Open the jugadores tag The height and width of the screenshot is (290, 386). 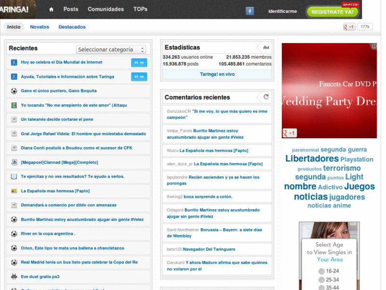pos(347,197)
